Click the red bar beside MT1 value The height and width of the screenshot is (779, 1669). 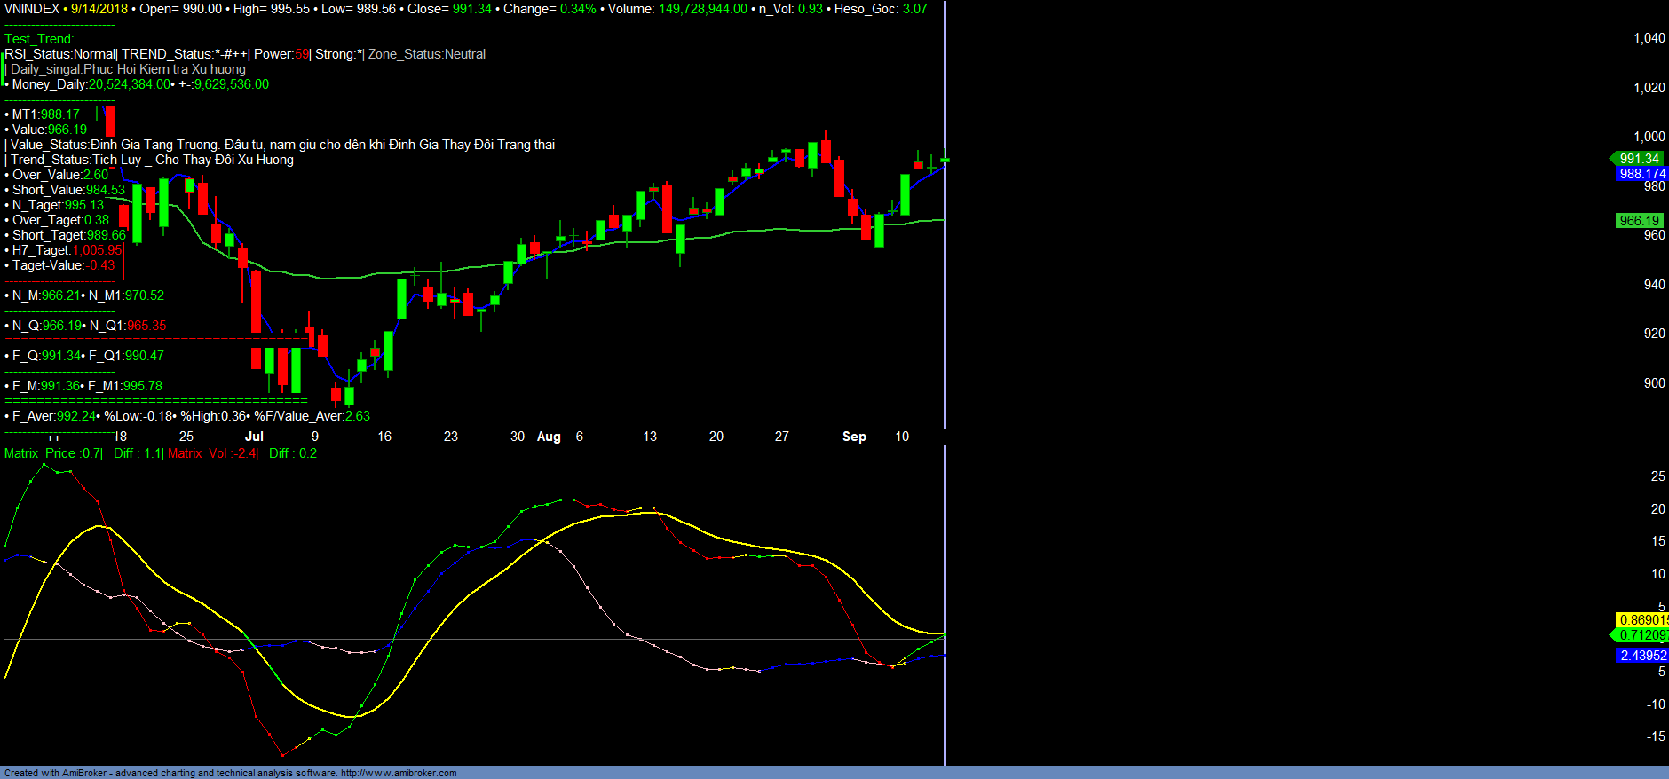point(110,121)
